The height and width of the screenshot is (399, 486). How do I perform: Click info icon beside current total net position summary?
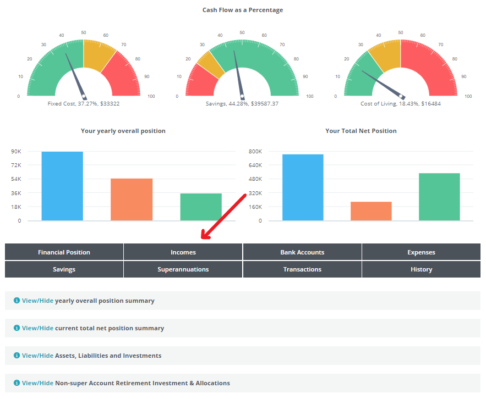tap(17, 328)
